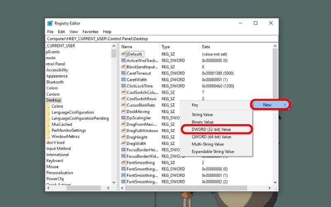Choose Binary Value from submenu

[216, 122]
